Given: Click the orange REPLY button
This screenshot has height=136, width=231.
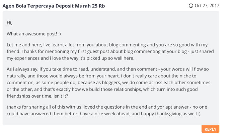Looking at the screenshot, I should point(210,129).
